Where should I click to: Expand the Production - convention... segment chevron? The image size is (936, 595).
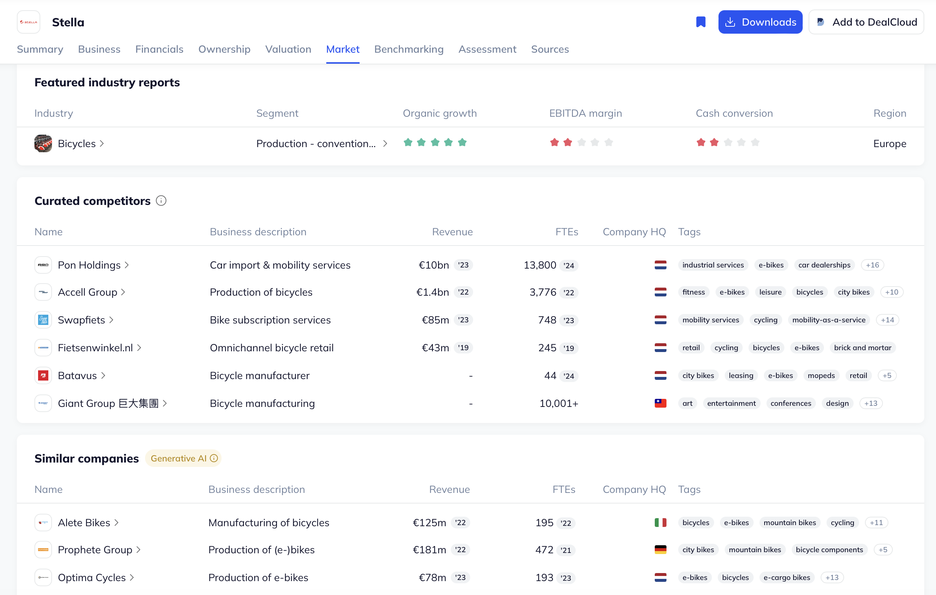[x=385, y=144]
